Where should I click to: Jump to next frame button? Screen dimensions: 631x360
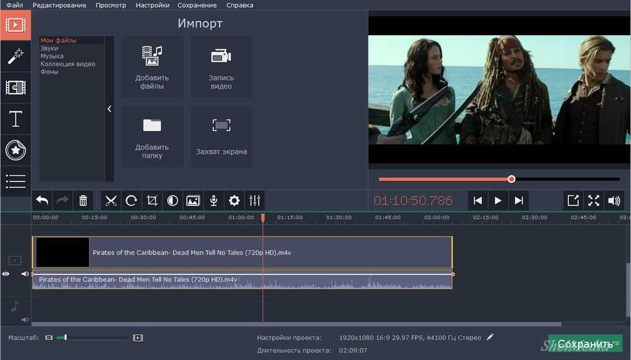[519, 200]
